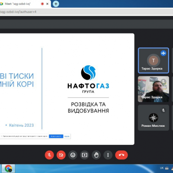Click the address bar URL field
The width and height of the screenshot is (173, 173).
pos(86,12)
